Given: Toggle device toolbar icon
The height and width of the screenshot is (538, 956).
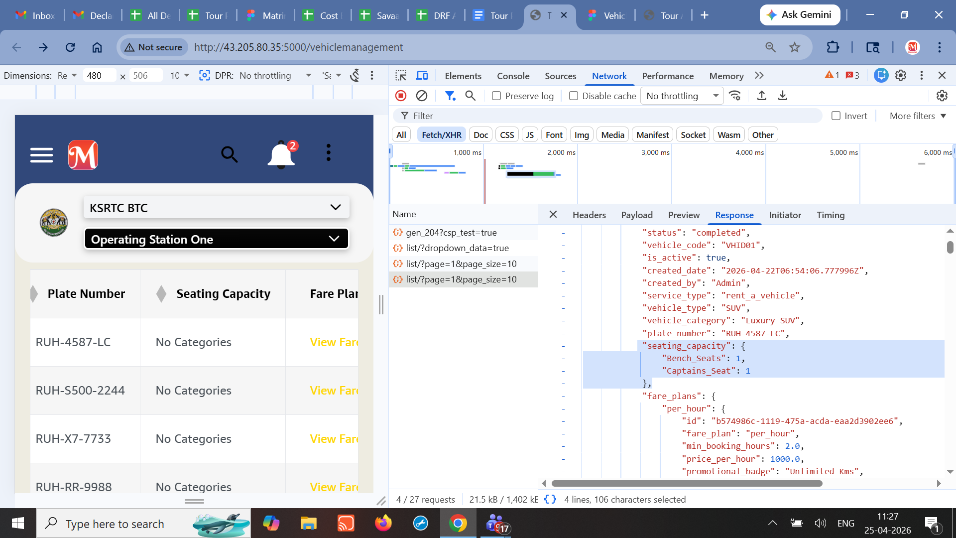Looking at the screenshot, I should (x=422, y=76).
